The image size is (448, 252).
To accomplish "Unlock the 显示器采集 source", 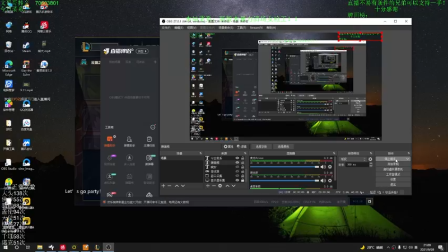I will [x=242, y=180].
